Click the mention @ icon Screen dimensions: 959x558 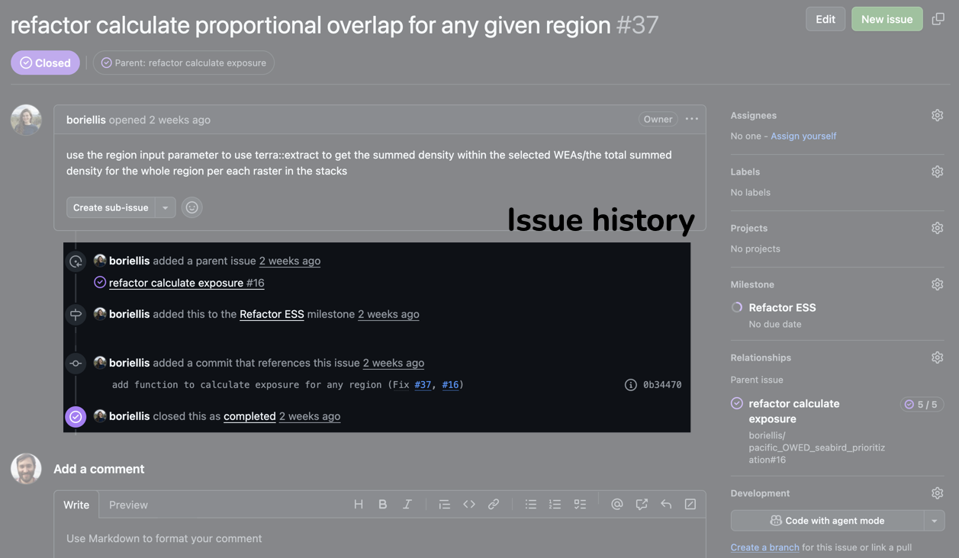(617, 505)
